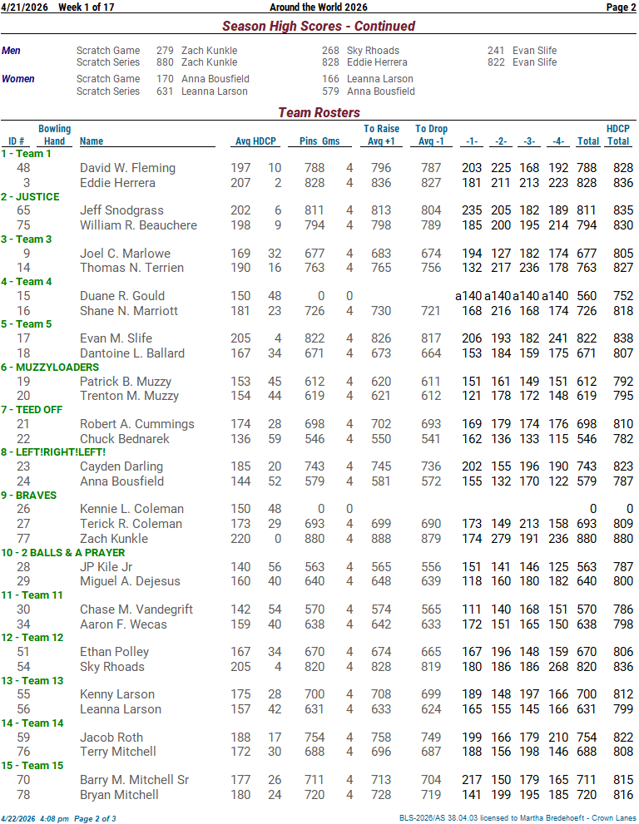639x824 pixels.
Task: Click the 'Page 2' label at top right
Action: pyautogui.click(x=621, y=7)
